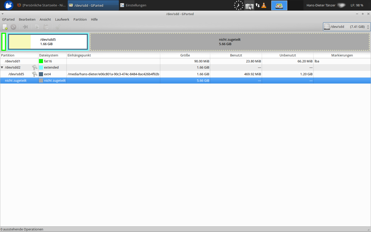371x232 pixels.
Task: Select the /dev/sdd1 partition row
Action: coord(185,61)
